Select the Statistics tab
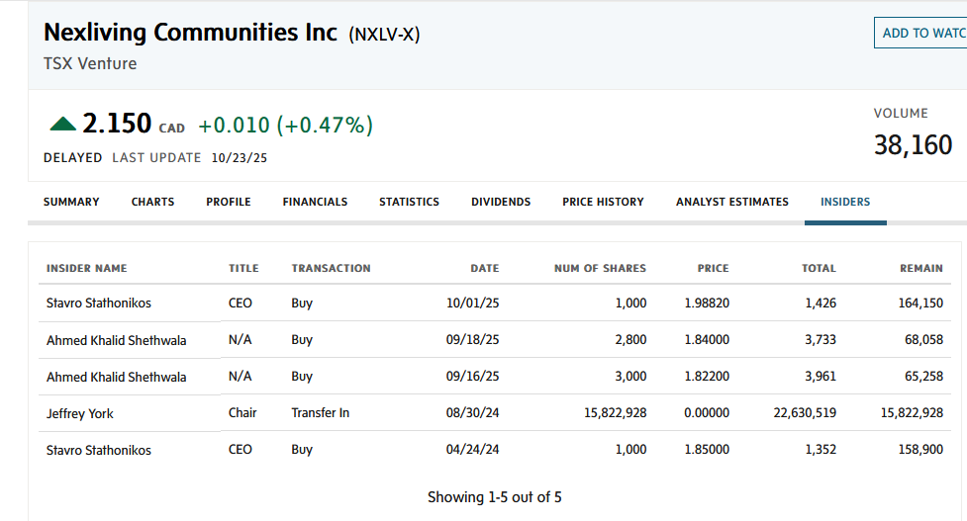Image resolution: width=967 pixels, height=521 pixels. tap(410, 202)
